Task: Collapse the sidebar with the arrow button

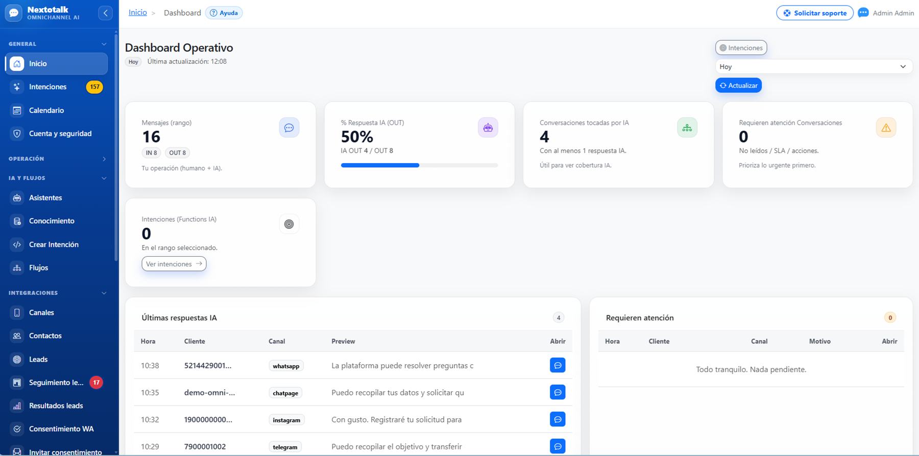Action: [105, 13]
